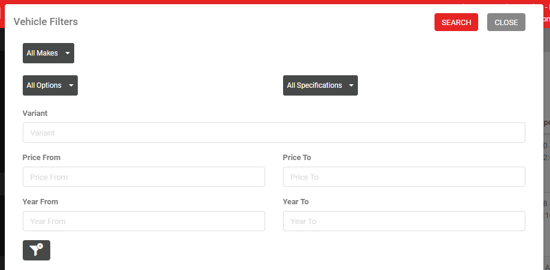Click the clear filters funnel icon
Image resolution: width=550 pixels, height=270 pixels.
coord(37,250)
